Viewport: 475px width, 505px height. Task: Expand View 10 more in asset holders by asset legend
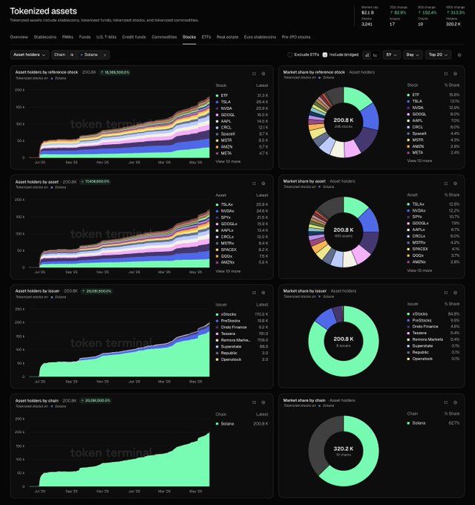tap(228, 271)
